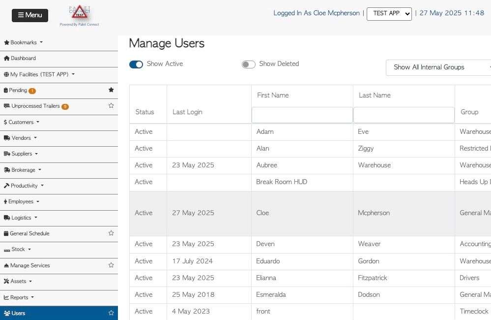Click the First Name filter field
Screen dimensions: 491x320
click(302, 115)
